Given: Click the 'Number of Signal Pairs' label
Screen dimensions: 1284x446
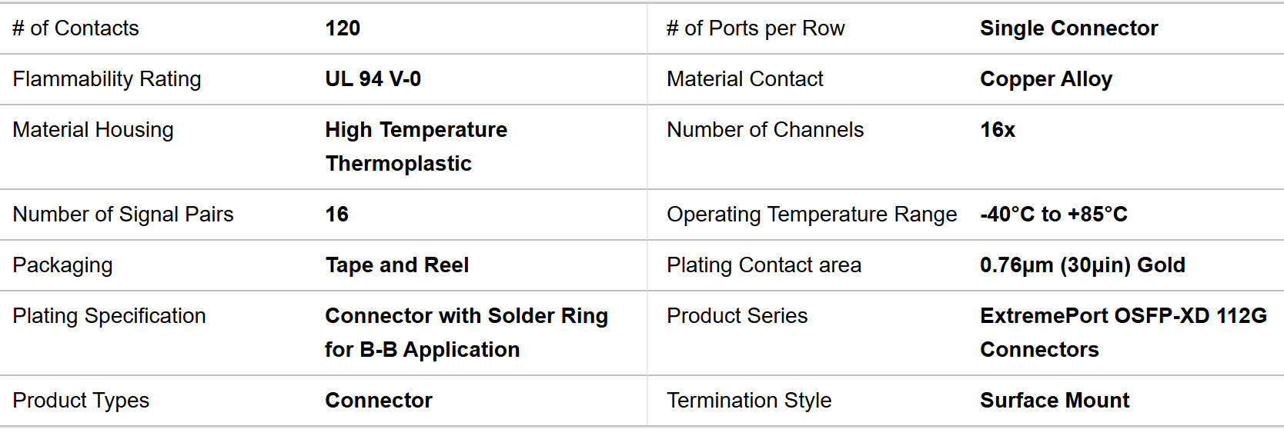Looking at the screenshot, I should (123, 215).
